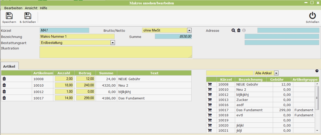Click the Speichern save icon
Screen dimensions: 321x135
point(9,16)
